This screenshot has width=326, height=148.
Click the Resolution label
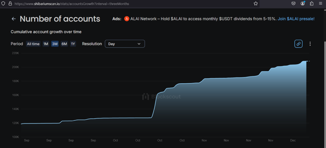[x=92, y=44]
